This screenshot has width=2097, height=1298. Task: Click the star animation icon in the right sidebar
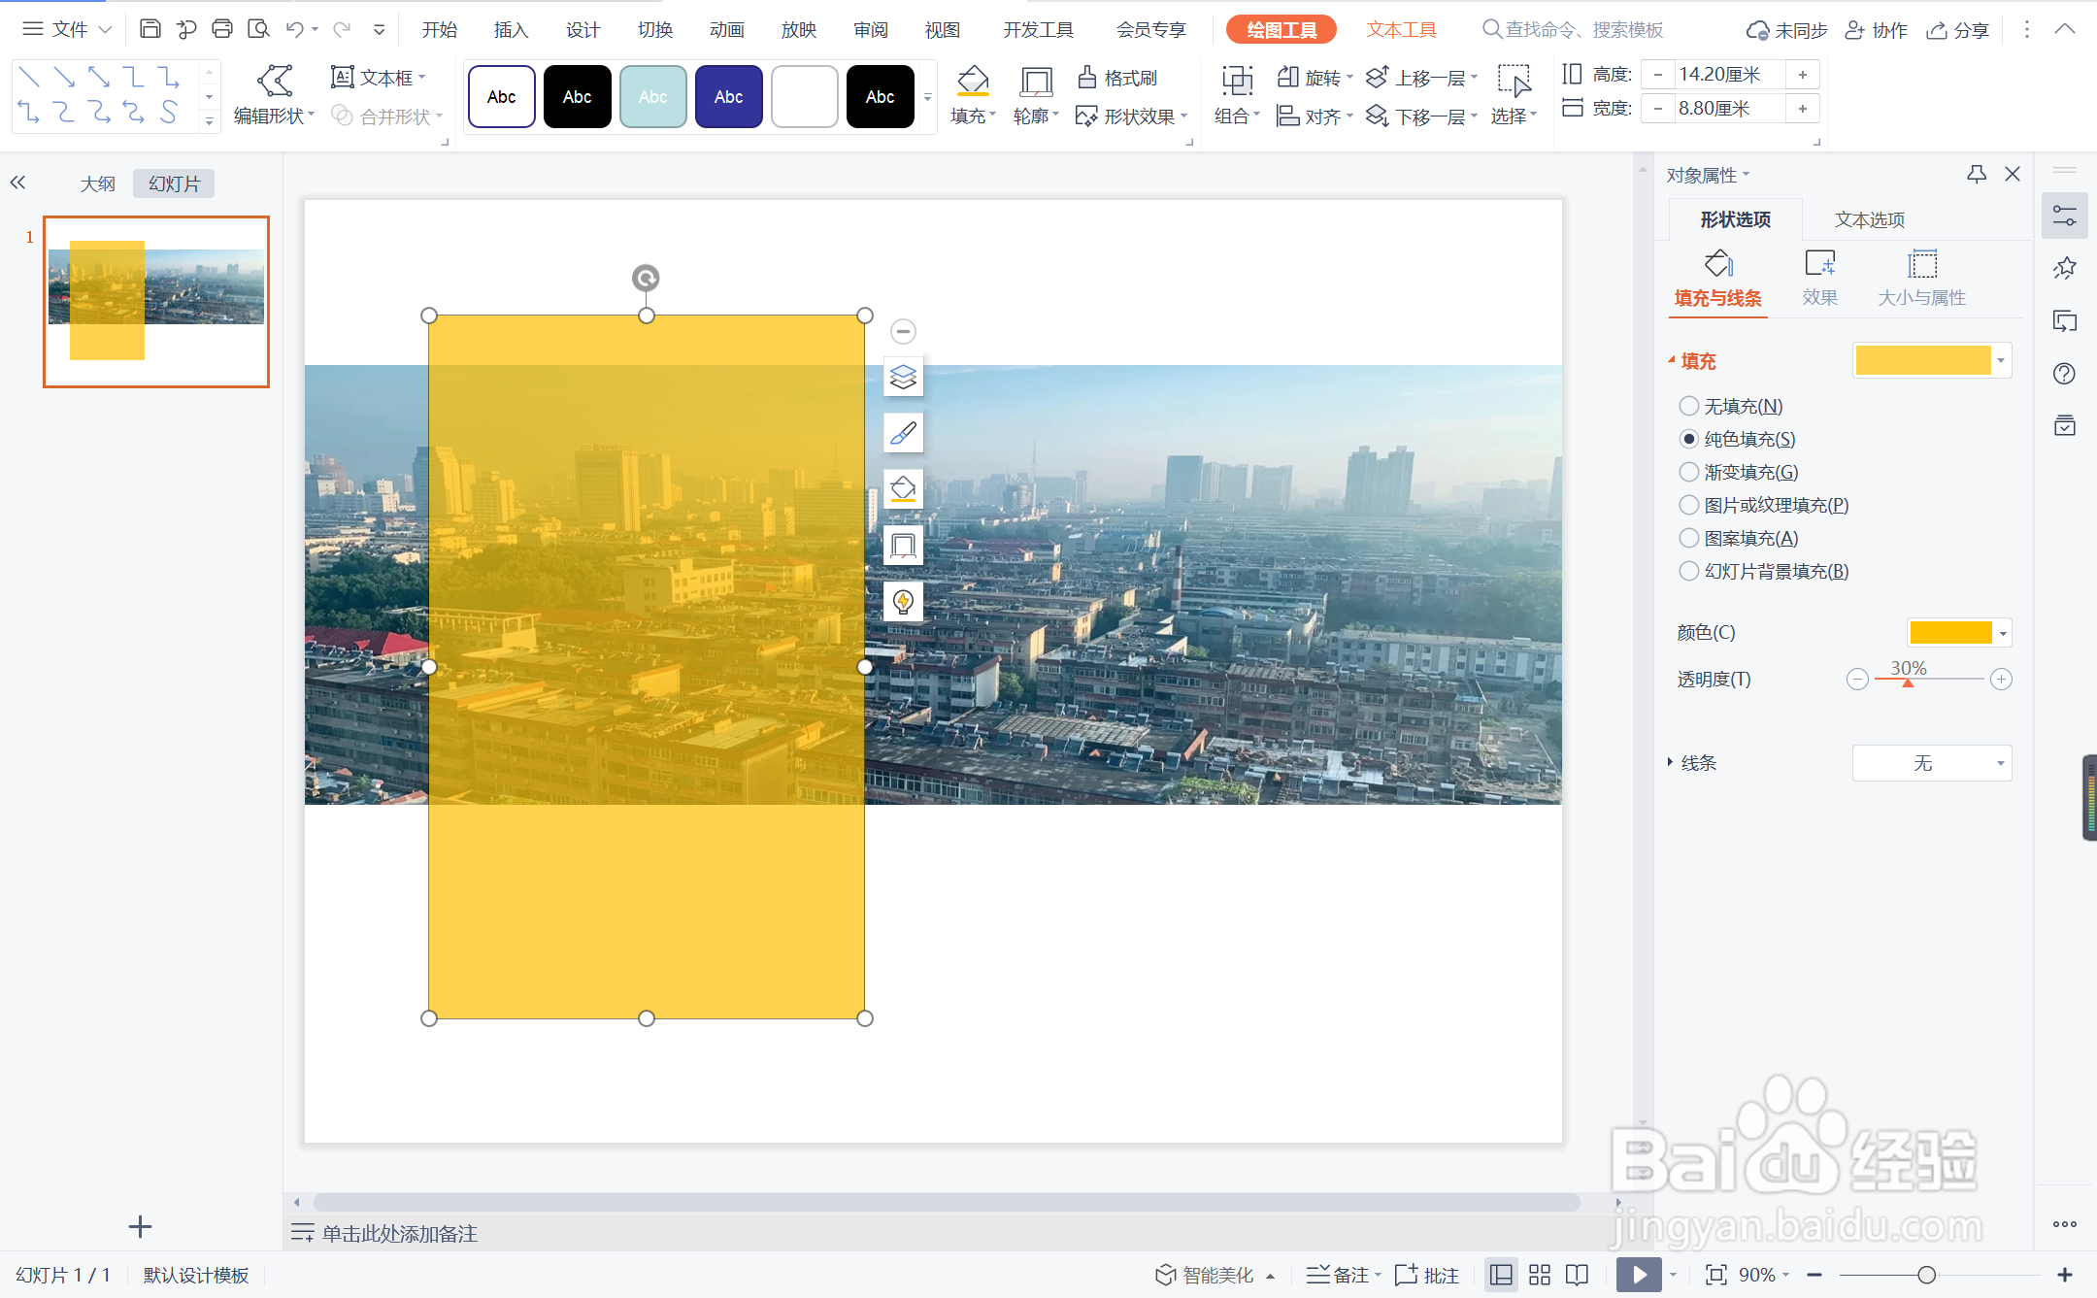pos(2065,268)
